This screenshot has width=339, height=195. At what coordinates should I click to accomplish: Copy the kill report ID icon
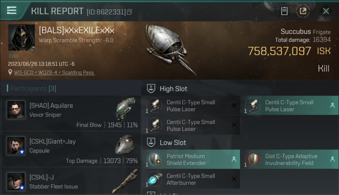[x=130, y=12]
